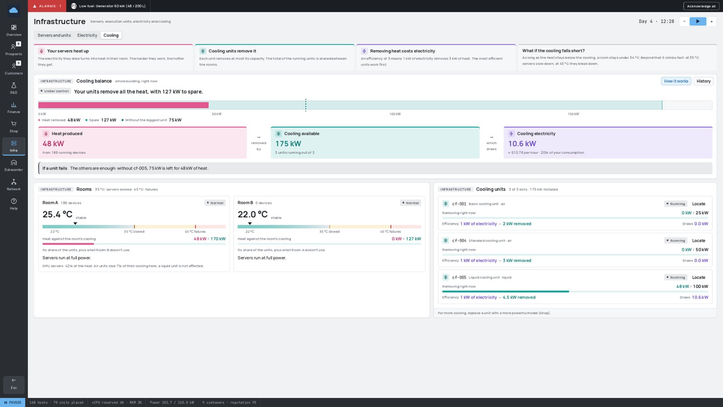Increase game speed with plus button
The width and height of the screenshot is (723, 407).
point(712,21)
